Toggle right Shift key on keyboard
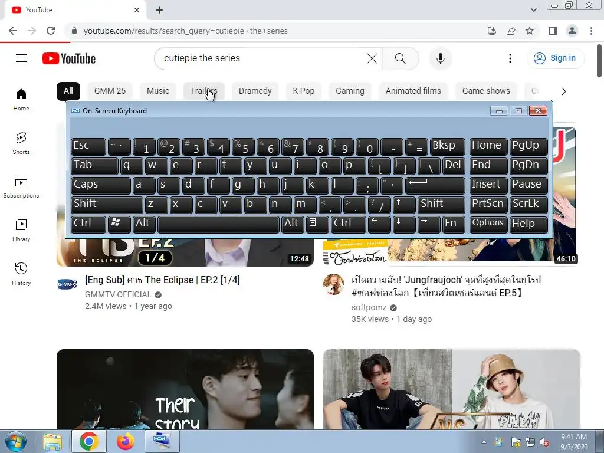This screenshot has width=604, height=453. pos(441,204)
